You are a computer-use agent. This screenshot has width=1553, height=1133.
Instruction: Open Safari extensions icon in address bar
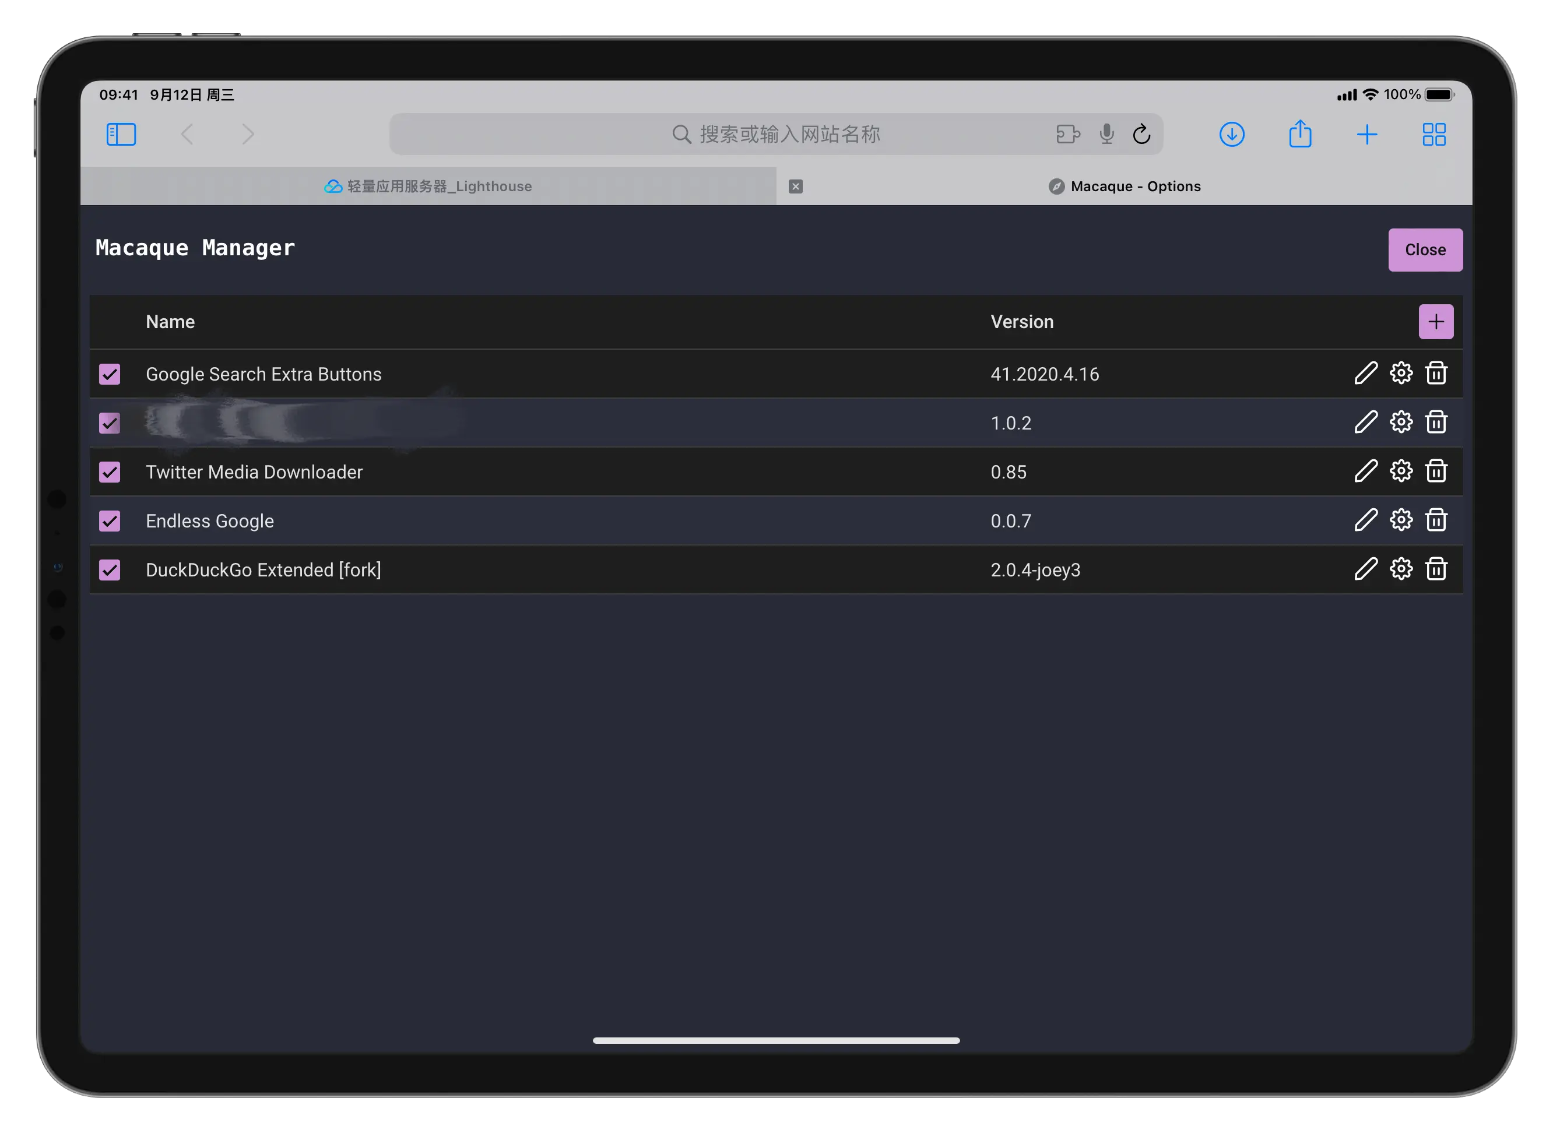coord(1068,133)
